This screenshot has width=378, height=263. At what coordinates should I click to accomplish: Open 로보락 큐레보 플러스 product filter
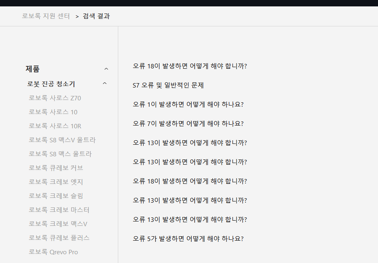click(x=59, y=238)
